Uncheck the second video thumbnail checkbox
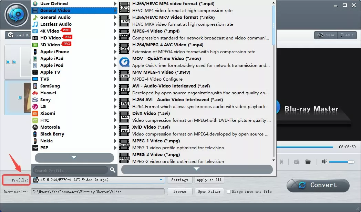Screen dimensions: 361x212 tap(20, 98)
